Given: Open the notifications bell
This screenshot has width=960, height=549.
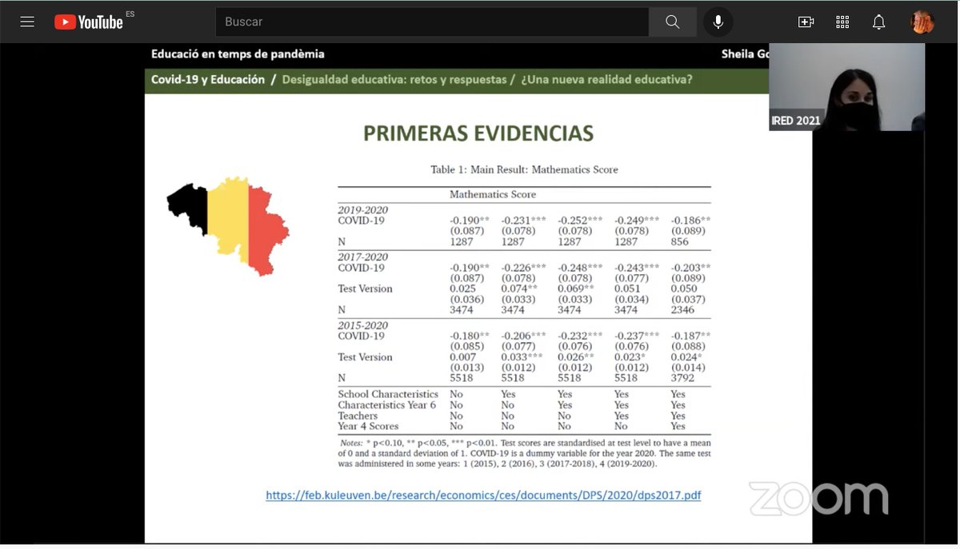Looking at the screenshot, I should coord(878,22).
